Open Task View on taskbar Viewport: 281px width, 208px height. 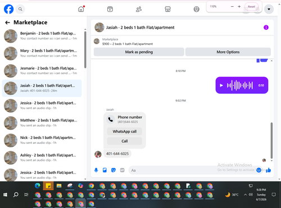click(x=26, y=195)
